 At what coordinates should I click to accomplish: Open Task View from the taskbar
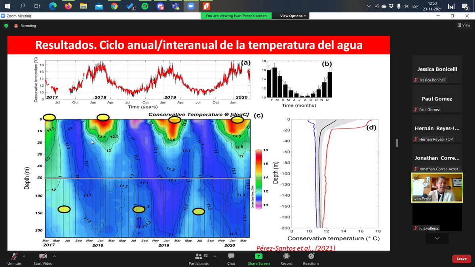(37, 6)
